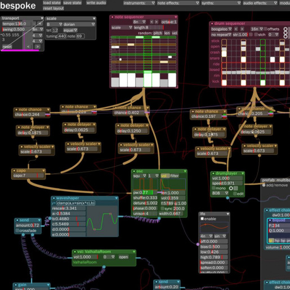Step transport forward with > button
This screenshot has width=290, height=290.
(37, 47)
